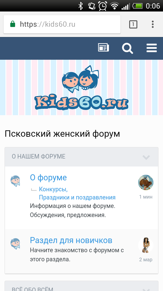Open Chrome's three-dot overflow menu
163x291 pixels.
153,24
